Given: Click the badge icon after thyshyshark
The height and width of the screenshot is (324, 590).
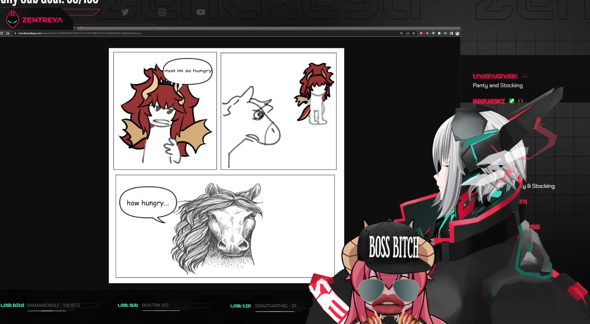Looking at the screenshot, I should [x=525, y=76].
